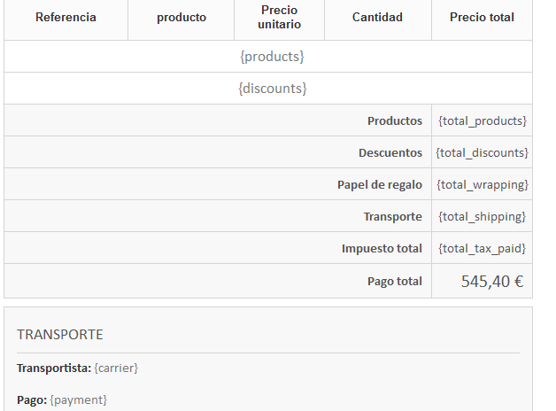Image resolution: width=556 pixels, height=411 pixels.
Task: Click the Precio total column header
Action: coord(482,18)
